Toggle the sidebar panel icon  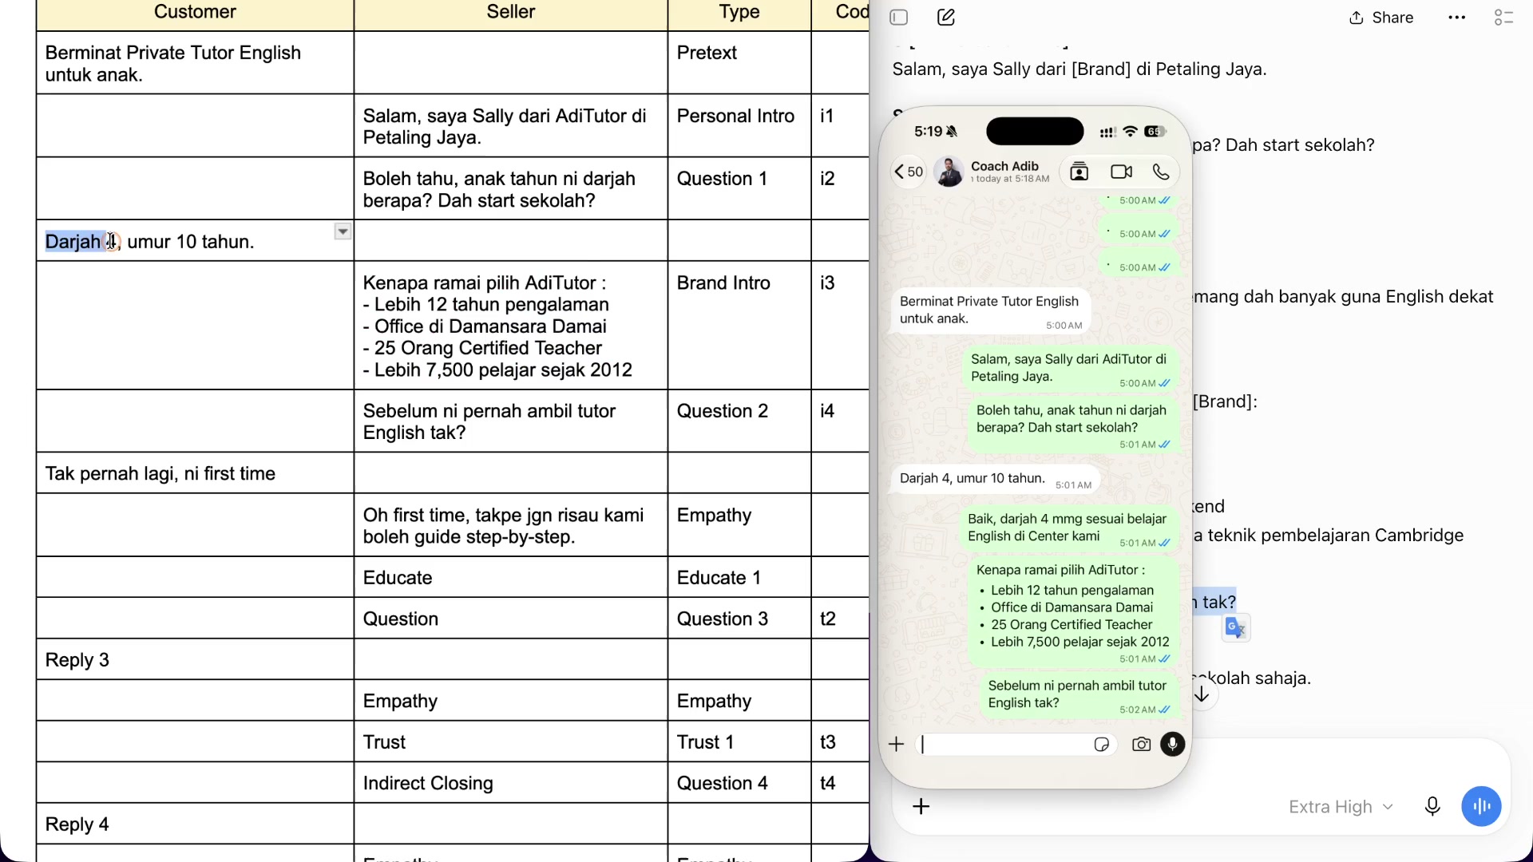899,18
